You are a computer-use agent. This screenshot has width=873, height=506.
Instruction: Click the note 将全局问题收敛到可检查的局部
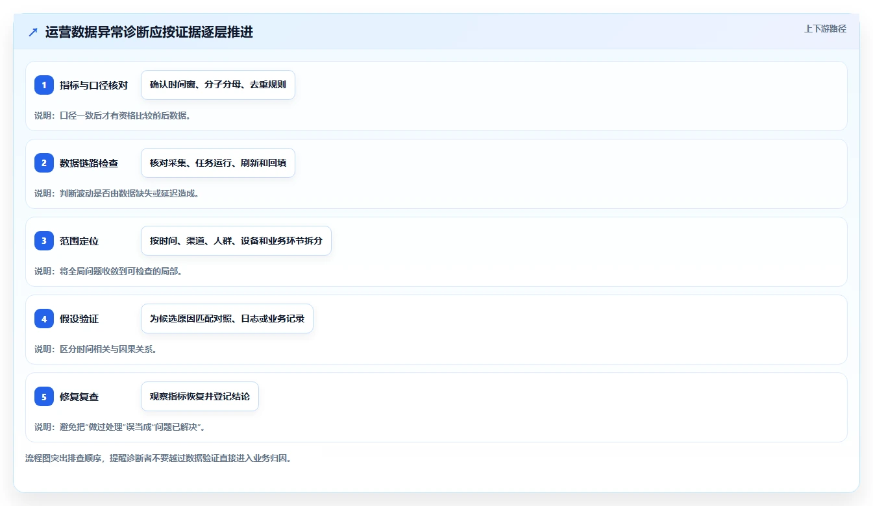tap(108, 271)
